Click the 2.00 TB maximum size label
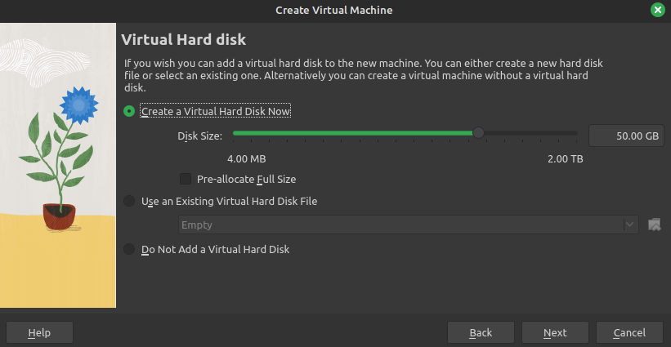Viewport: 671px width, 347px height. coord(565,159)
